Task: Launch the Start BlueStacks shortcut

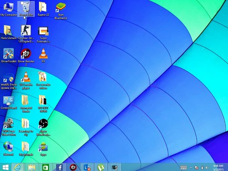Action: (61, 10)
